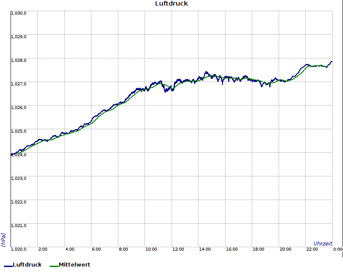
Task: Click the 6:00 time label
Action: click(x=96, y=249)
